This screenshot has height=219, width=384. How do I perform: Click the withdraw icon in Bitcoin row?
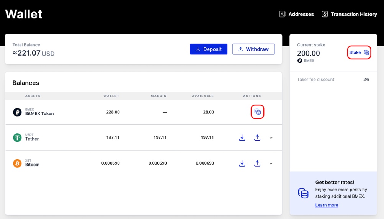click(257, 163)
